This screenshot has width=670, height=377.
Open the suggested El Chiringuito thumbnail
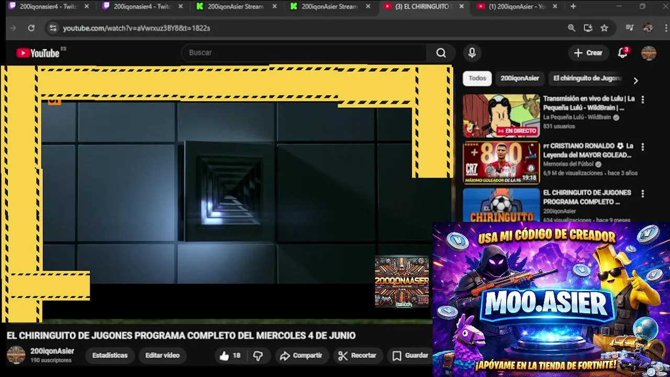point(501,205)
